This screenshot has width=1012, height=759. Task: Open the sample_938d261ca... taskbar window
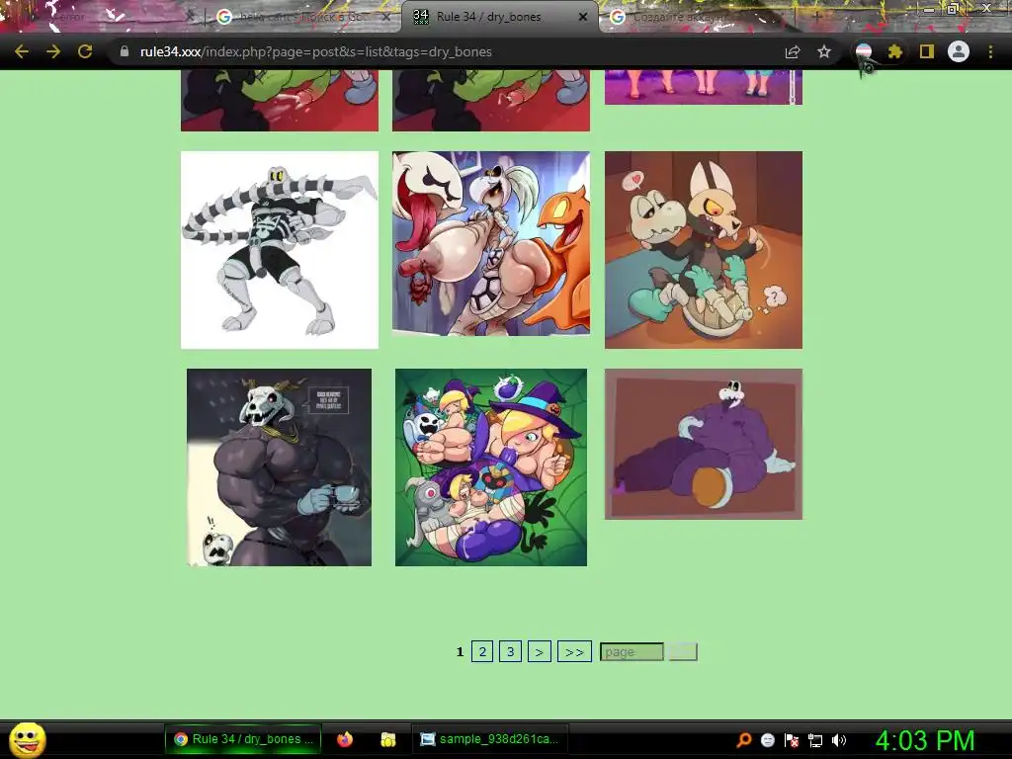490,739
